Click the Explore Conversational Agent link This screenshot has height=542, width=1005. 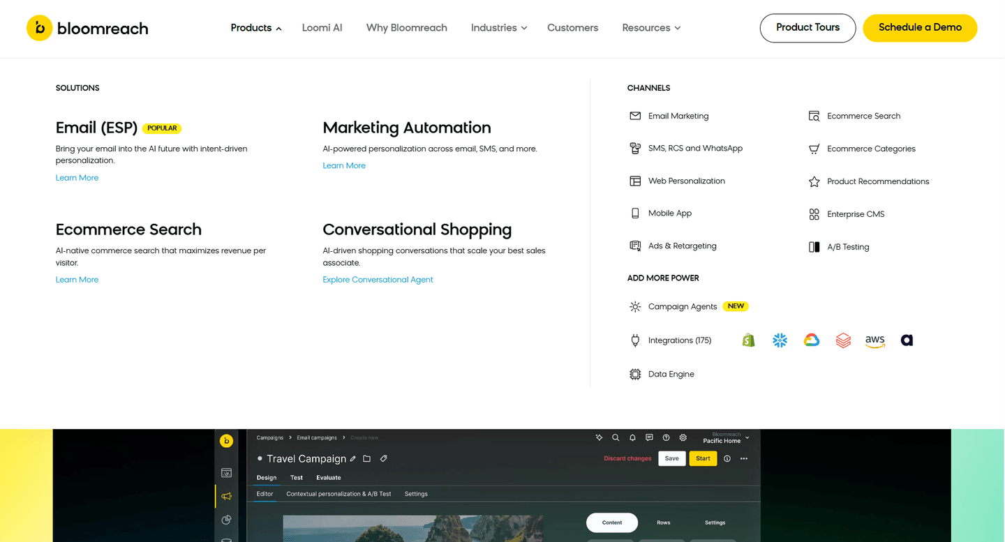(x=378, y=280)
